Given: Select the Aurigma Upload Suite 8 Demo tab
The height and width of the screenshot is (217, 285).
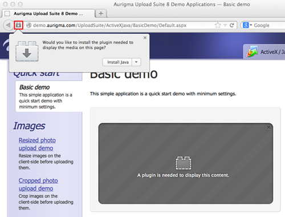Looking at the screenshot, I should click(48, 14).
